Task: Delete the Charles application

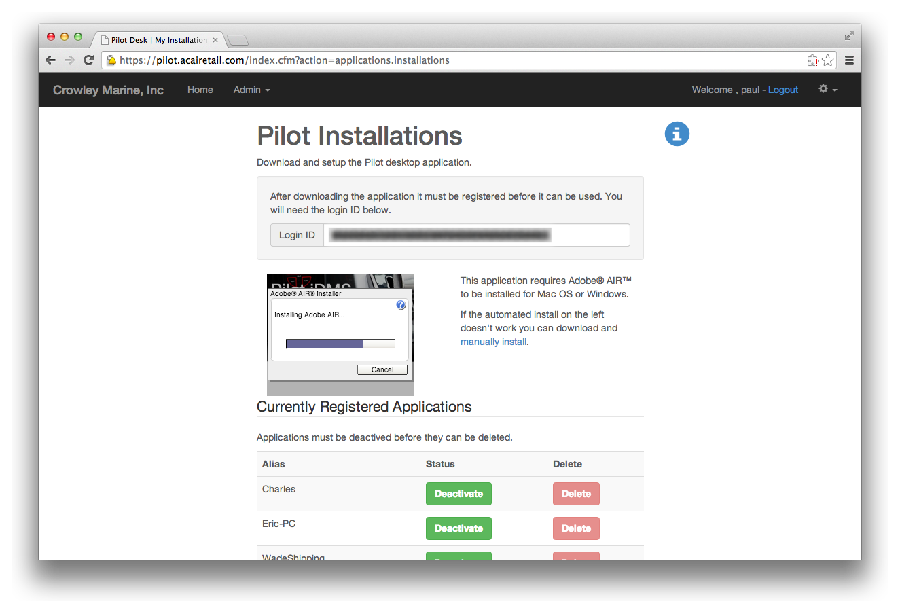Action: (576, 494)
